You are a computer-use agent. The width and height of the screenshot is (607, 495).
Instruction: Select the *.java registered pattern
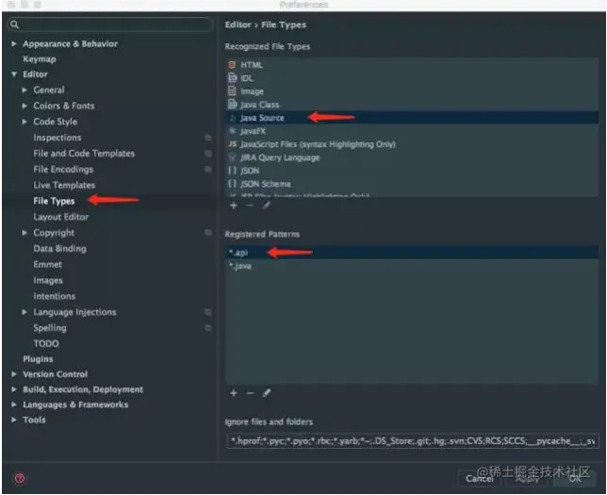412,266
